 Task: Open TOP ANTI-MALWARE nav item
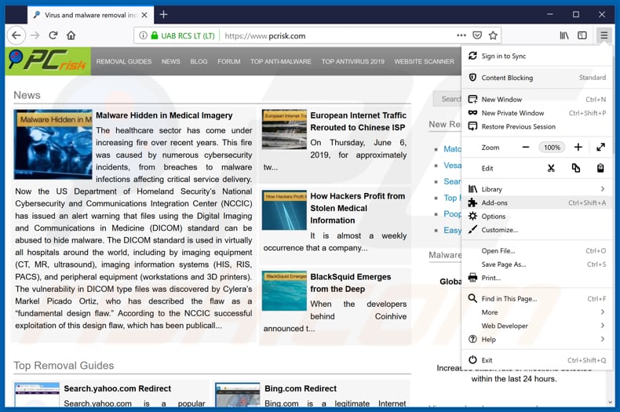(281, 62)
